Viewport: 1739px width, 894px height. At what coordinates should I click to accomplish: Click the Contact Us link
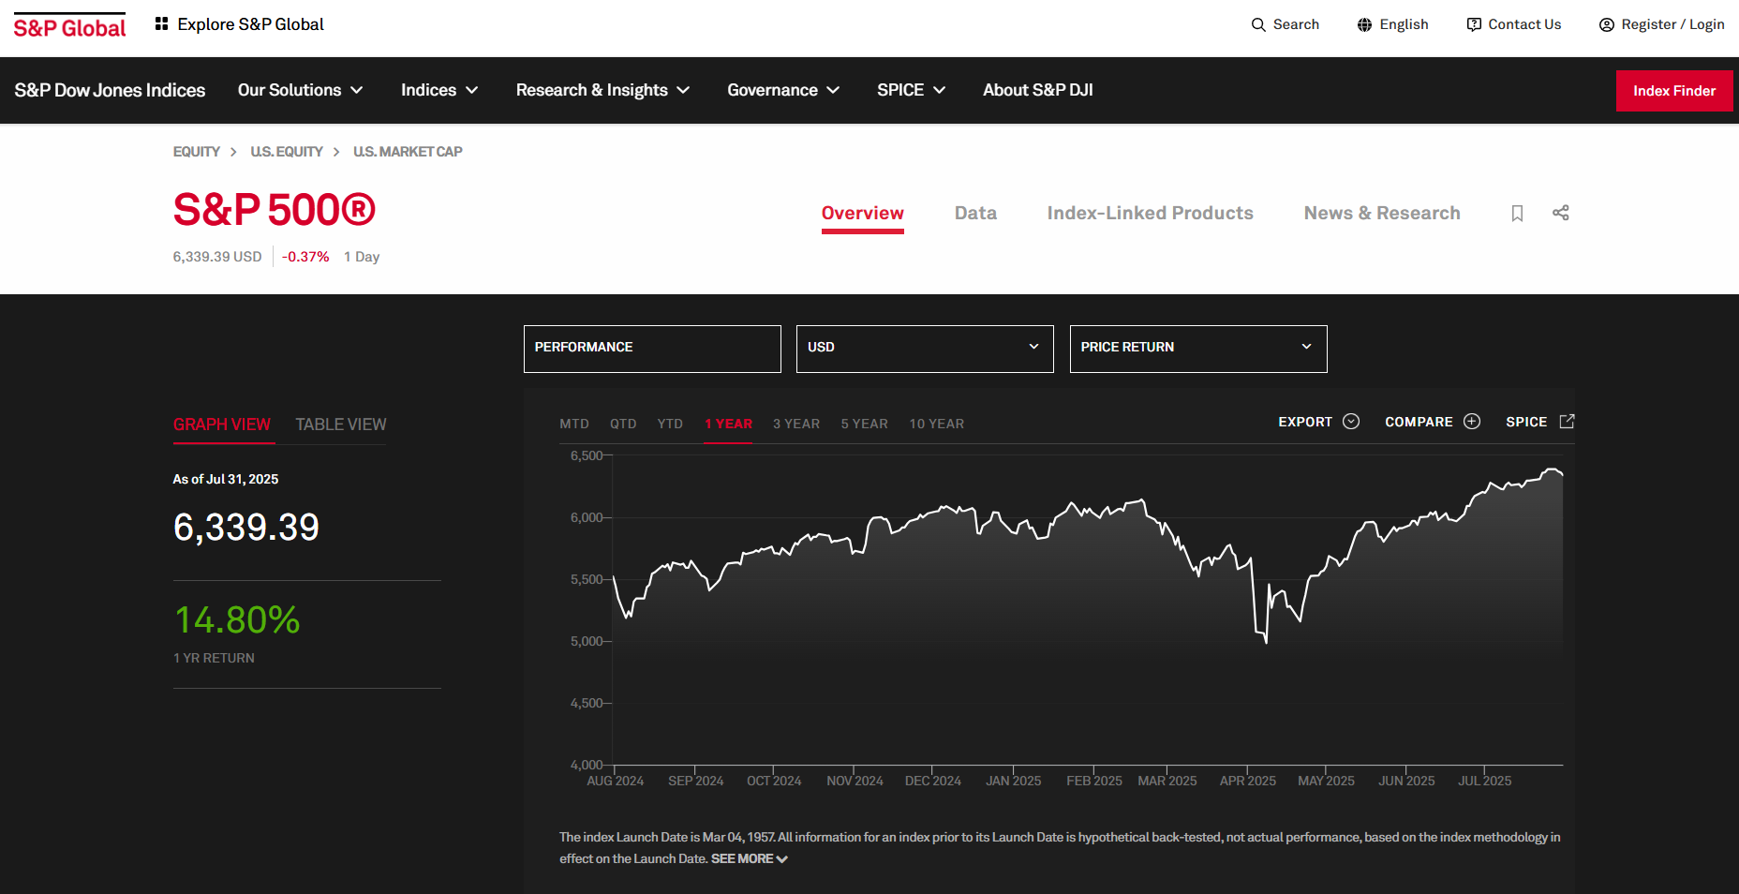pos(1524,24)
